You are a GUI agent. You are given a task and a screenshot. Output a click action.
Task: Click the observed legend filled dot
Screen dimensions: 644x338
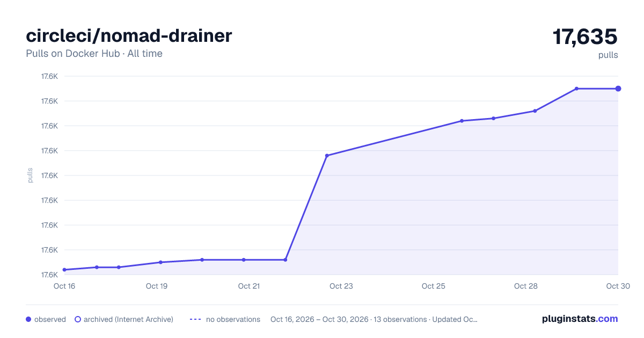point(28,319)
